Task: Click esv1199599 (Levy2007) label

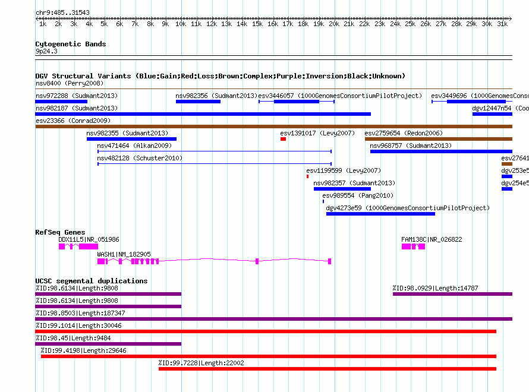Action: pyautogui.click(x=344, y=170)
